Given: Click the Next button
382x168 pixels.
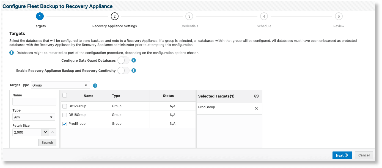Looking at the screenshot, I should point(342,155).
